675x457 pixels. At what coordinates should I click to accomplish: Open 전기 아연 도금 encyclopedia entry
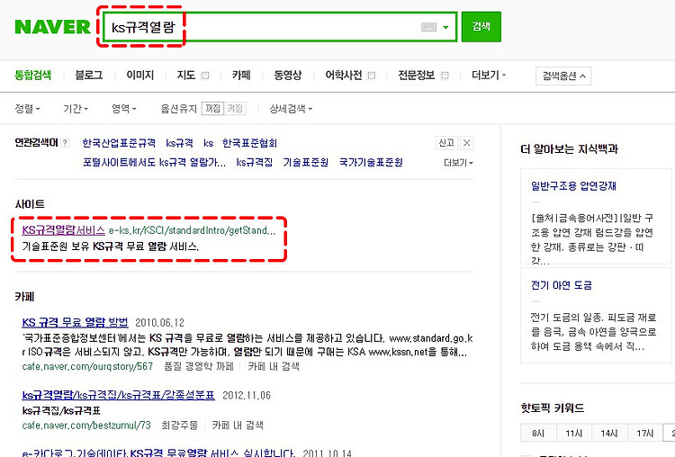point(562,285)
